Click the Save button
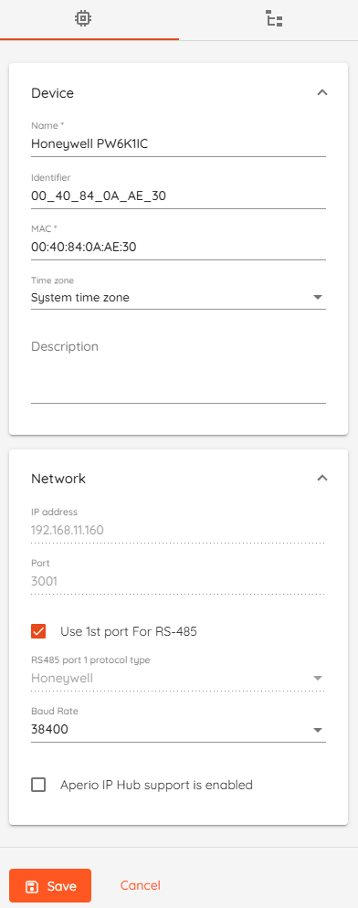The height and width of the screenshot is (908, 358). pos(50,885)
